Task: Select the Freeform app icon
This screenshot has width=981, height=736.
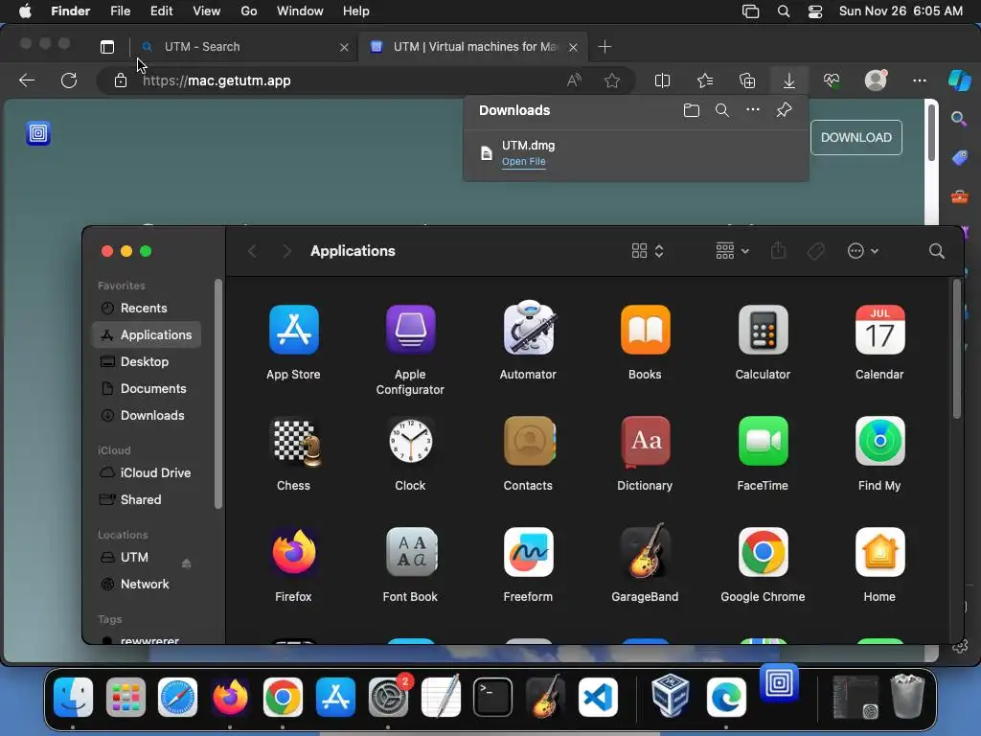Action: coord(528,552)
